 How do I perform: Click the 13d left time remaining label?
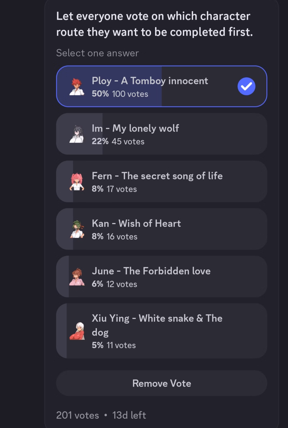point(129,415)
